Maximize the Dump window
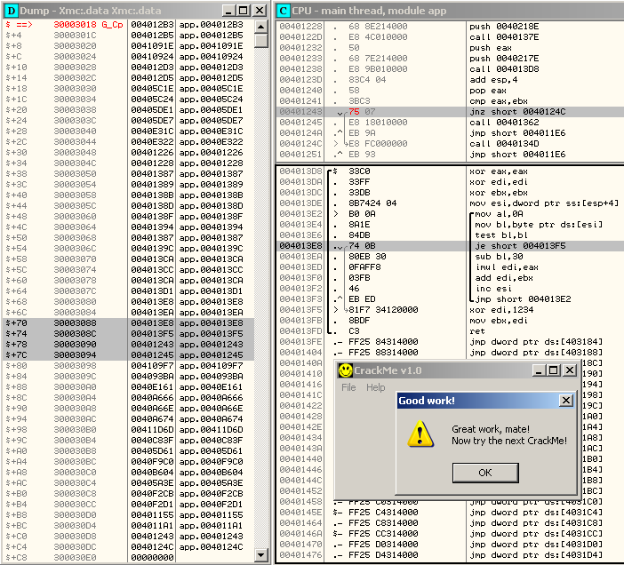The height and width of the screenshot is (565, 624). 243,10
